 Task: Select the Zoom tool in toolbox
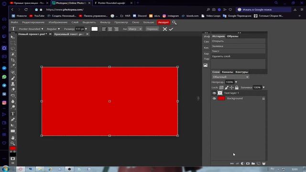coord(13,143)
